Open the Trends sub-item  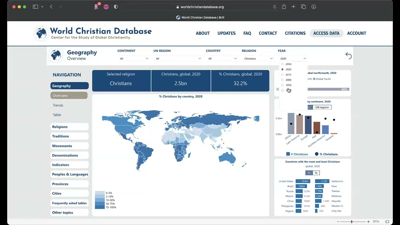tap(58, 105)
